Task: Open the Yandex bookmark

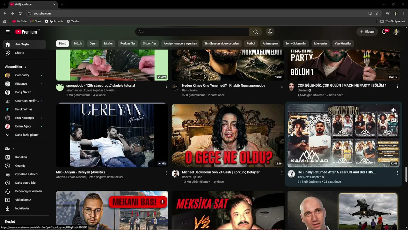Action: 73,21
